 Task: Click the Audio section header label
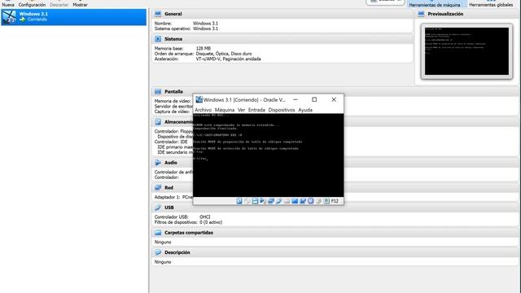point(171,163)
